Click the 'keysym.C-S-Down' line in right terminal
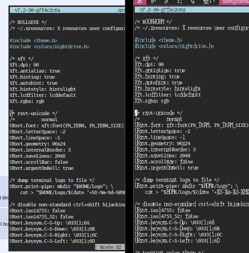This screenshot has height=253, width=249. [x=177, y=228]
